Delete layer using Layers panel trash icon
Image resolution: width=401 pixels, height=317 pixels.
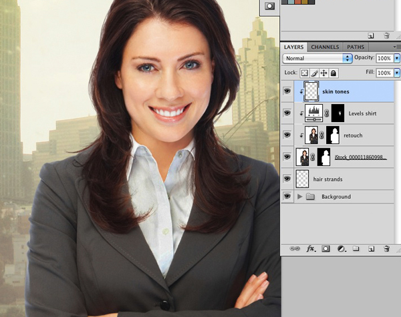coord(386,248)
